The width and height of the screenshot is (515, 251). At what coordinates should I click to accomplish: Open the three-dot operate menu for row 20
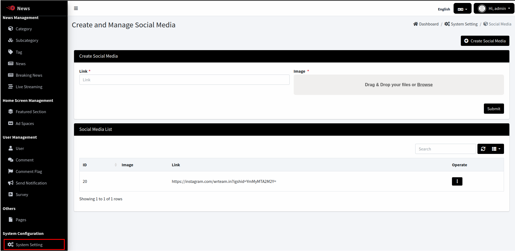pyautogui.click(x=457, y=182)
